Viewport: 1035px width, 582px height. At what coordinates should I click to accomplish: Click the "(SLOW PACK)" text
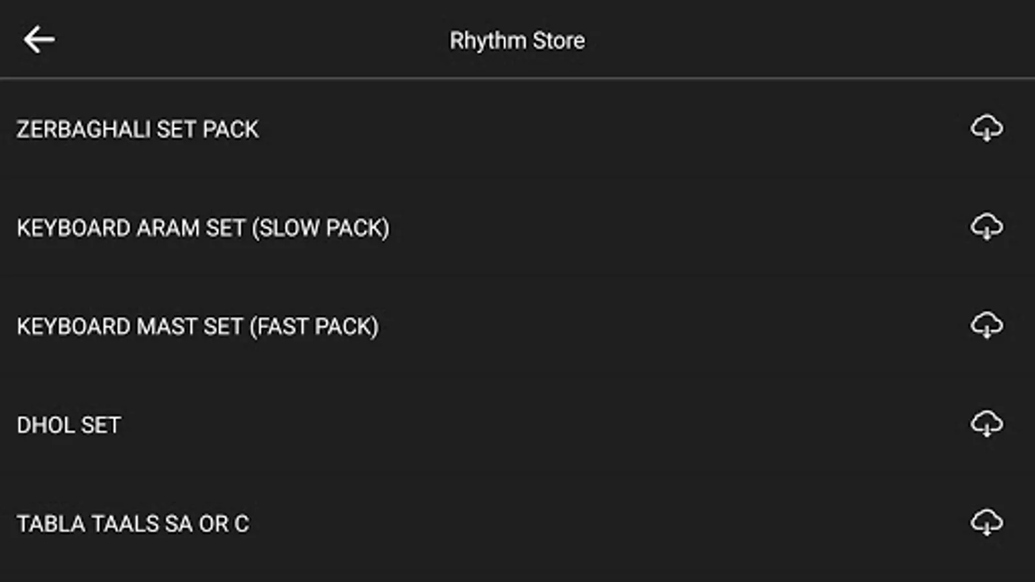(321, 228)
